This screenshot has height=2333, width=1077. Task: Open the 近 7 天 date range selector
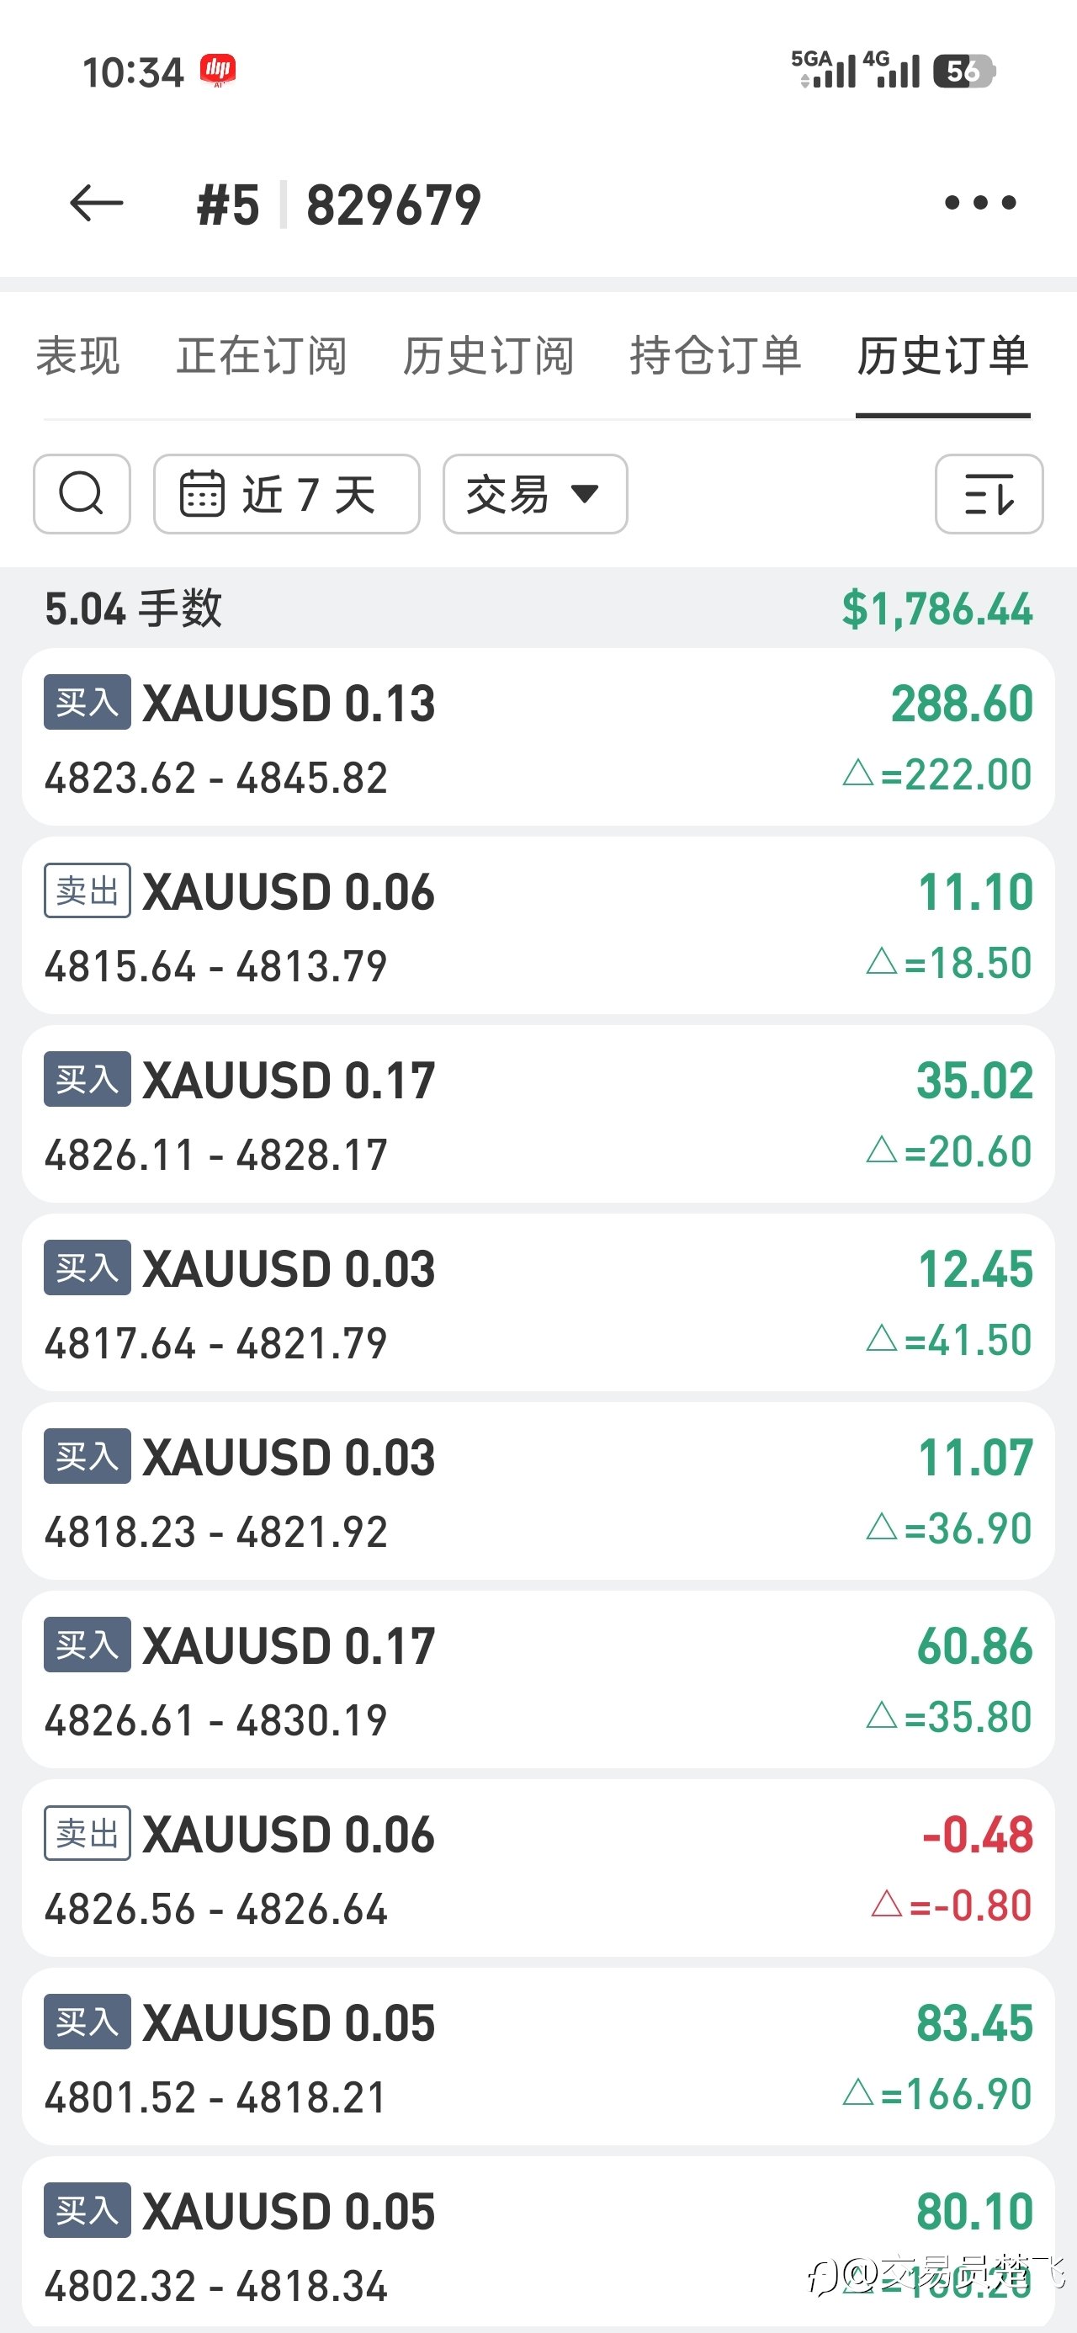click(286, 493)
